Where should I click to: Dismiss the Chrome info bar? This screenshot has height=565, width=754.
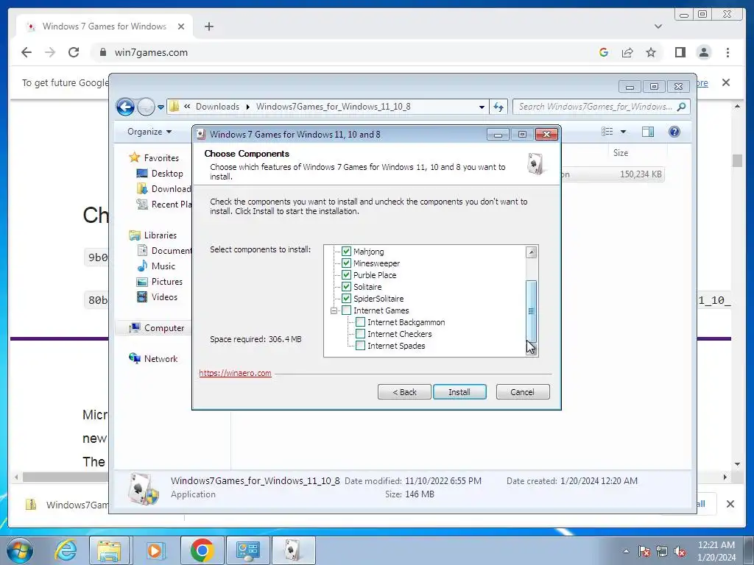(726, 82)
